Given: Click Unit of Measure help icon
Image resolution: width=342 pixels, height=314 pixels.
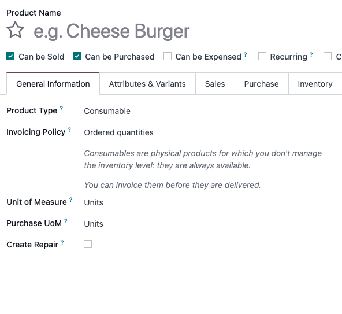Looking at the screenshot, I should pyautogui.click(x=71, y=200).
